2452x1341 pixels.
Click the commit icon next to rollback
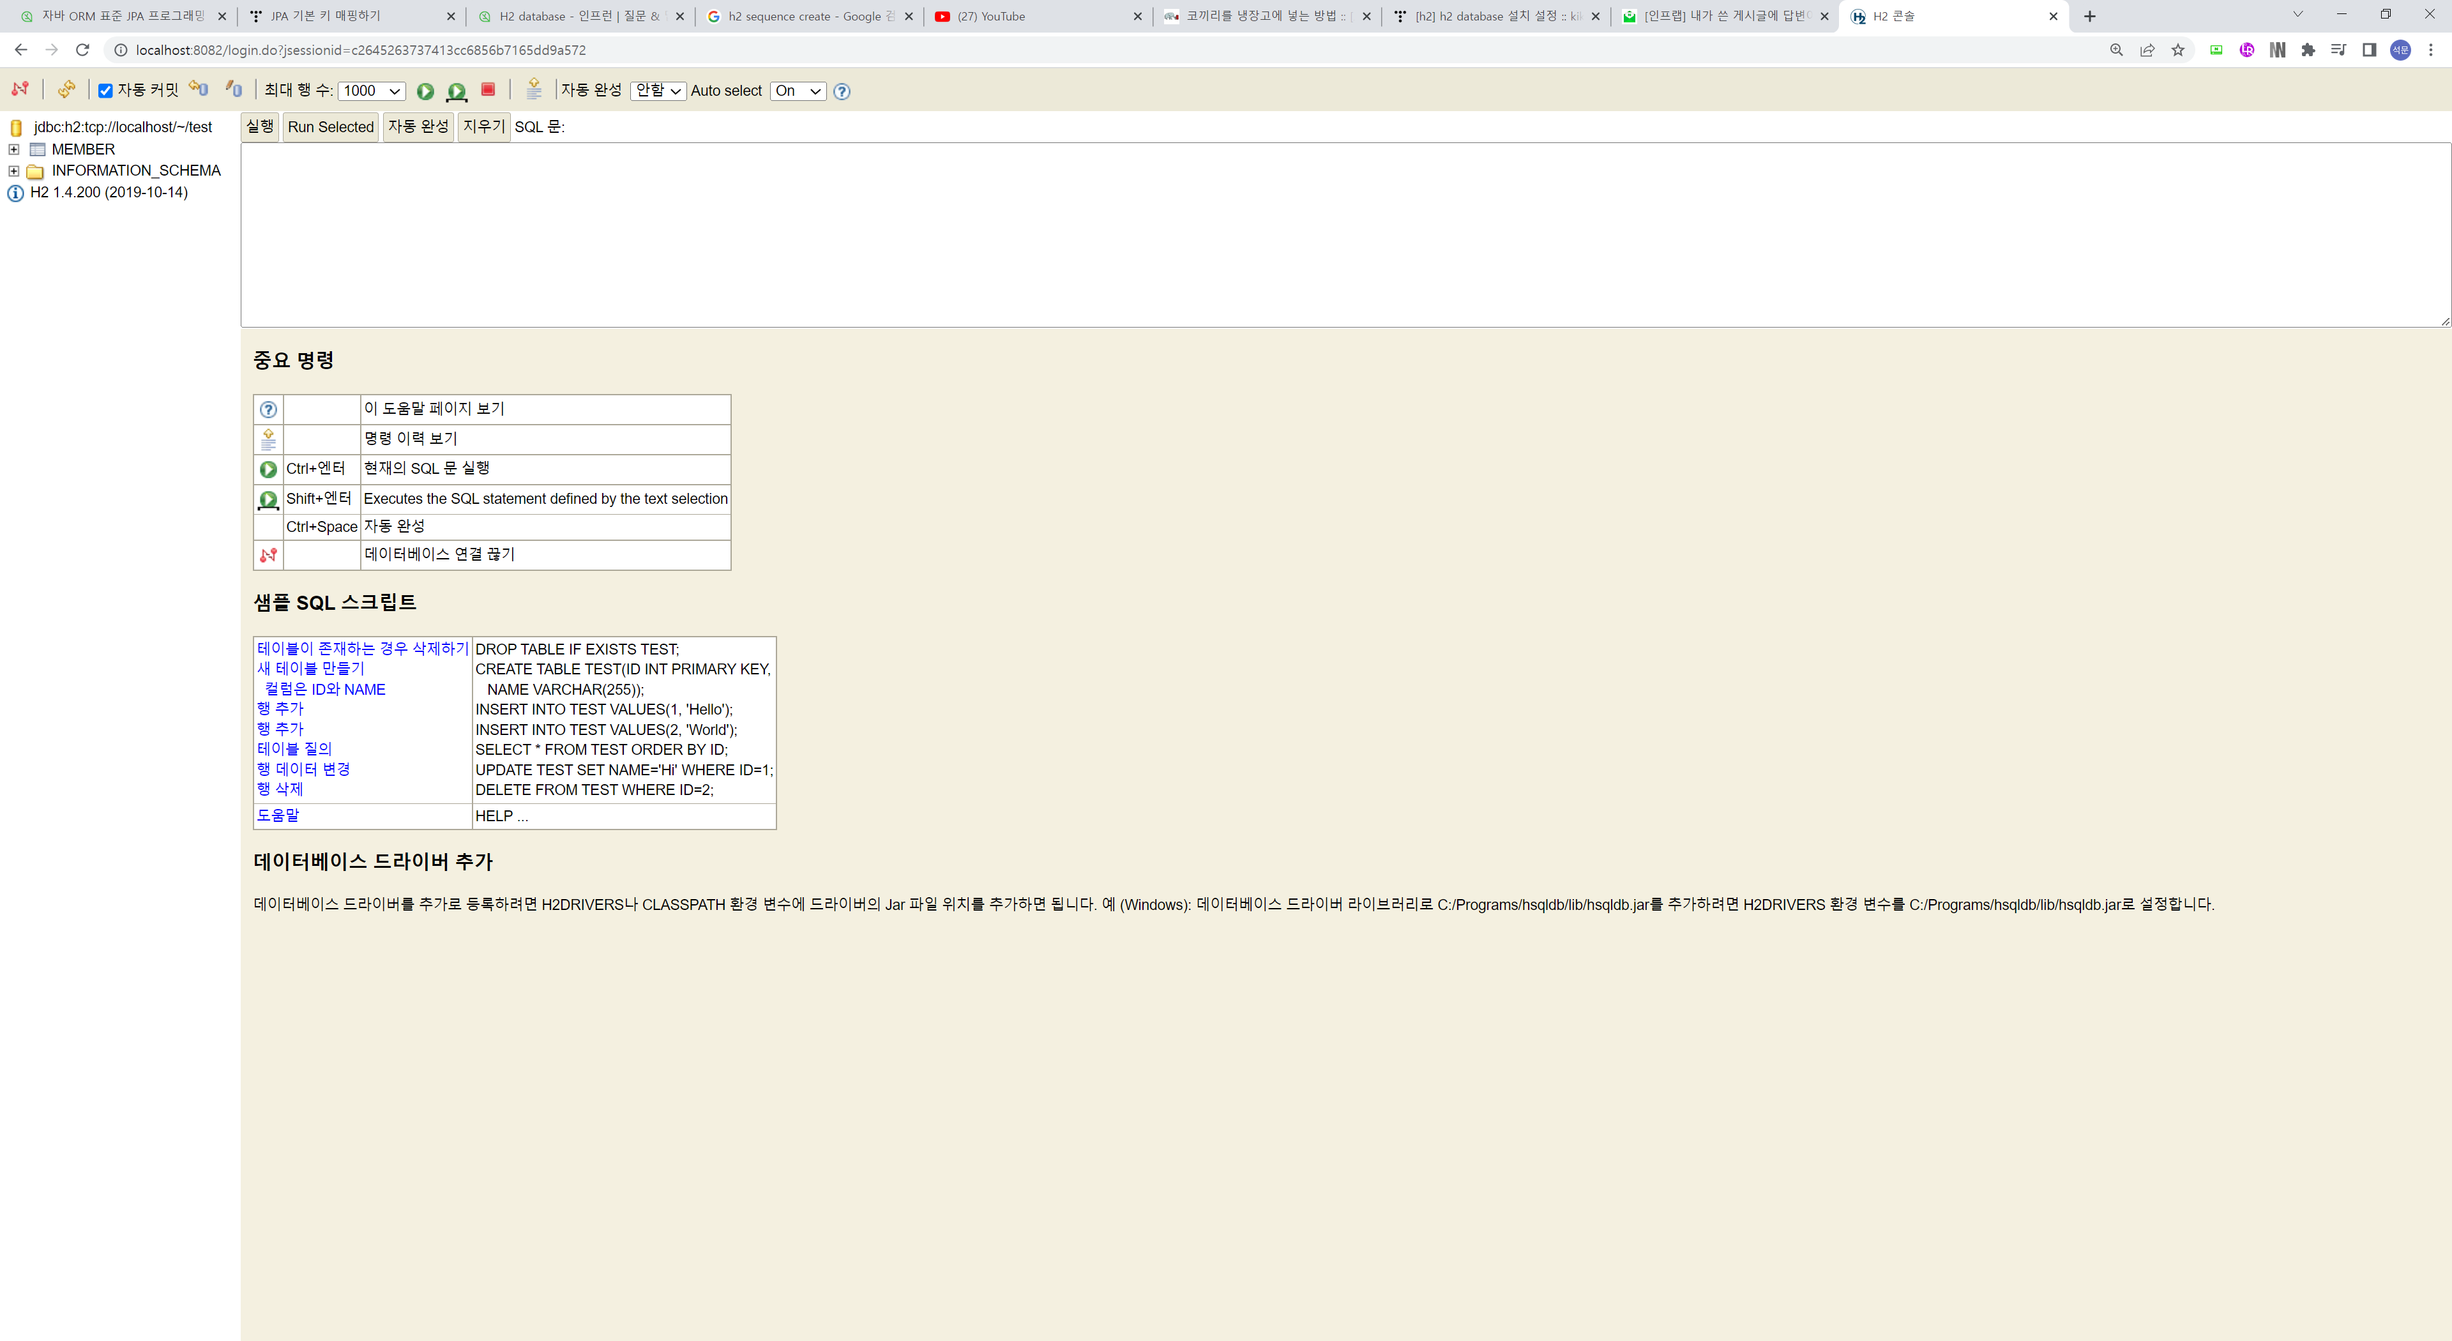(234, 89)
